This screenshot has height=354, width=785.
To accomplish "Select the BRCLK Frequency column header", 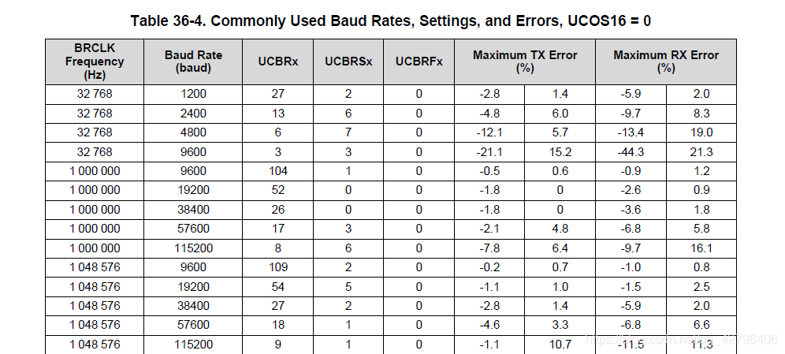I will (95, 61).
